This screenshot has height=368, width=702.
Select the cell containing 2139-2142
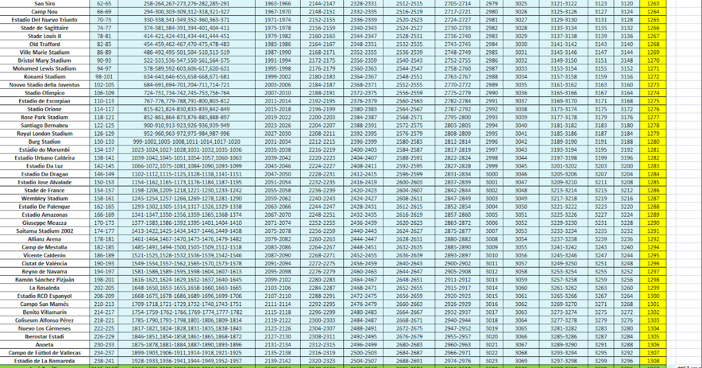pos(278,362)
